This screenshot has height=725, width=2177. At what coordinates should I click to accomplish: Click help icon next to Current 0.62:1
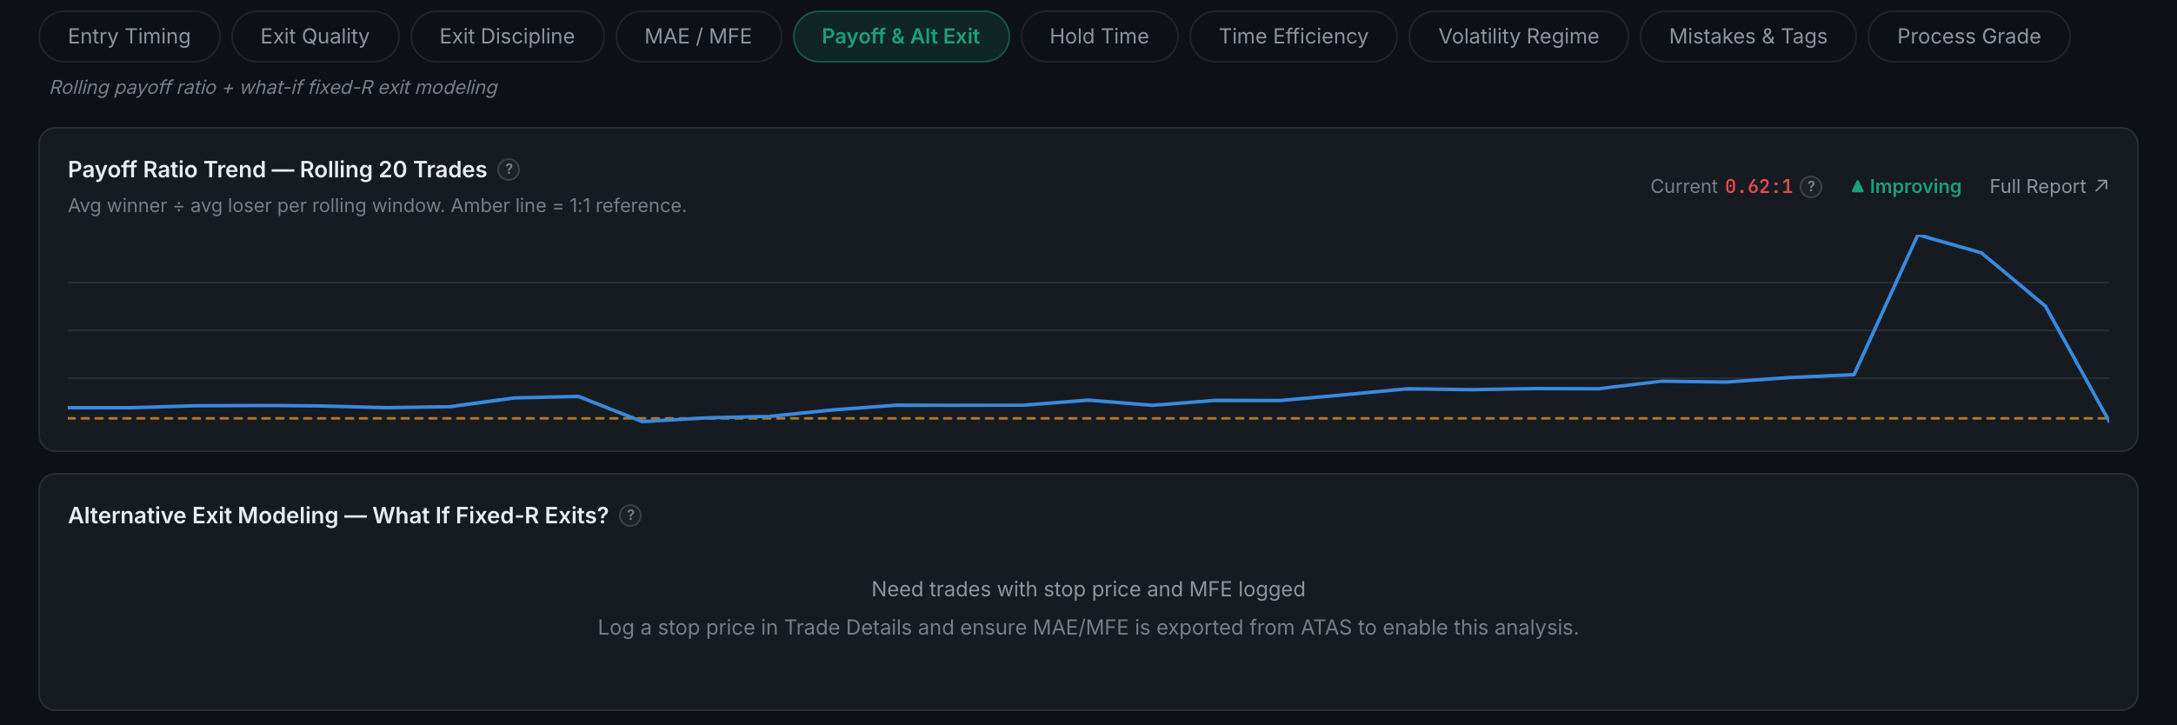tap(1811, 187)
